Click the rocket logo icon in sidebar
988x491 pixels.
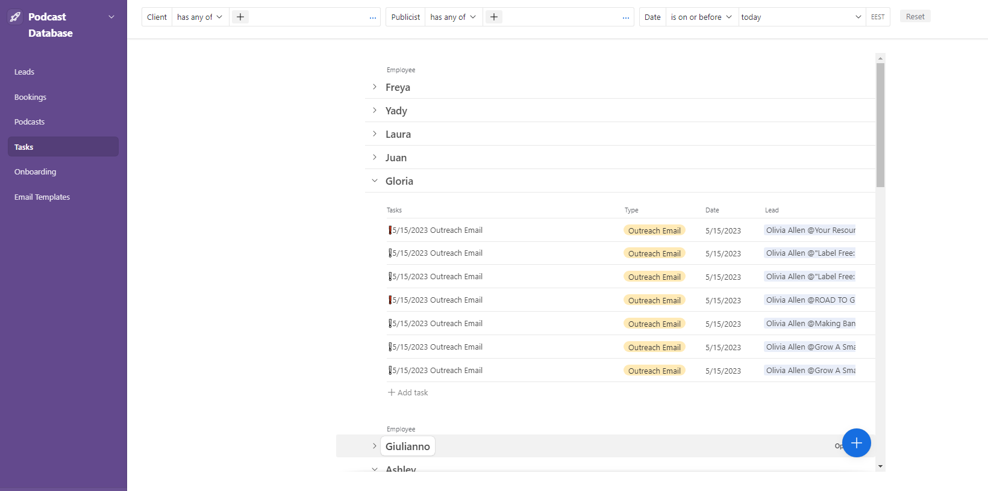[16, 17]
